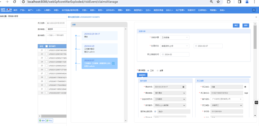259x126 pixels.
Task: Open the 员工类型 dropdown
Action: [x=227, y=105]
